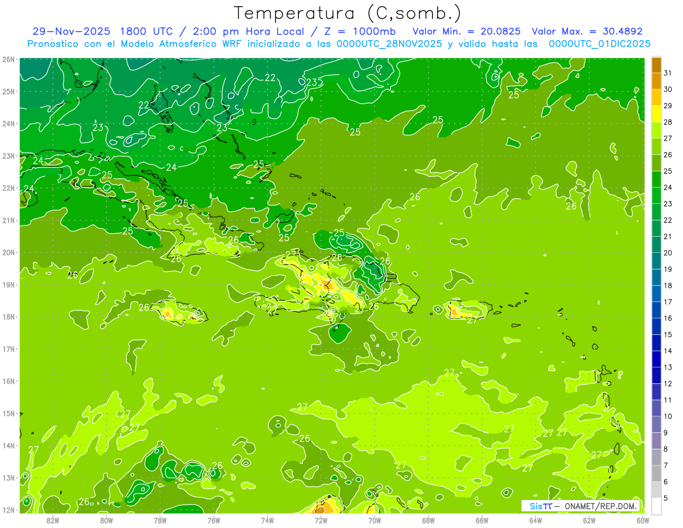
Task: Select the date '29-Nov-2025' in the header
Action: (x=72, y=31)
